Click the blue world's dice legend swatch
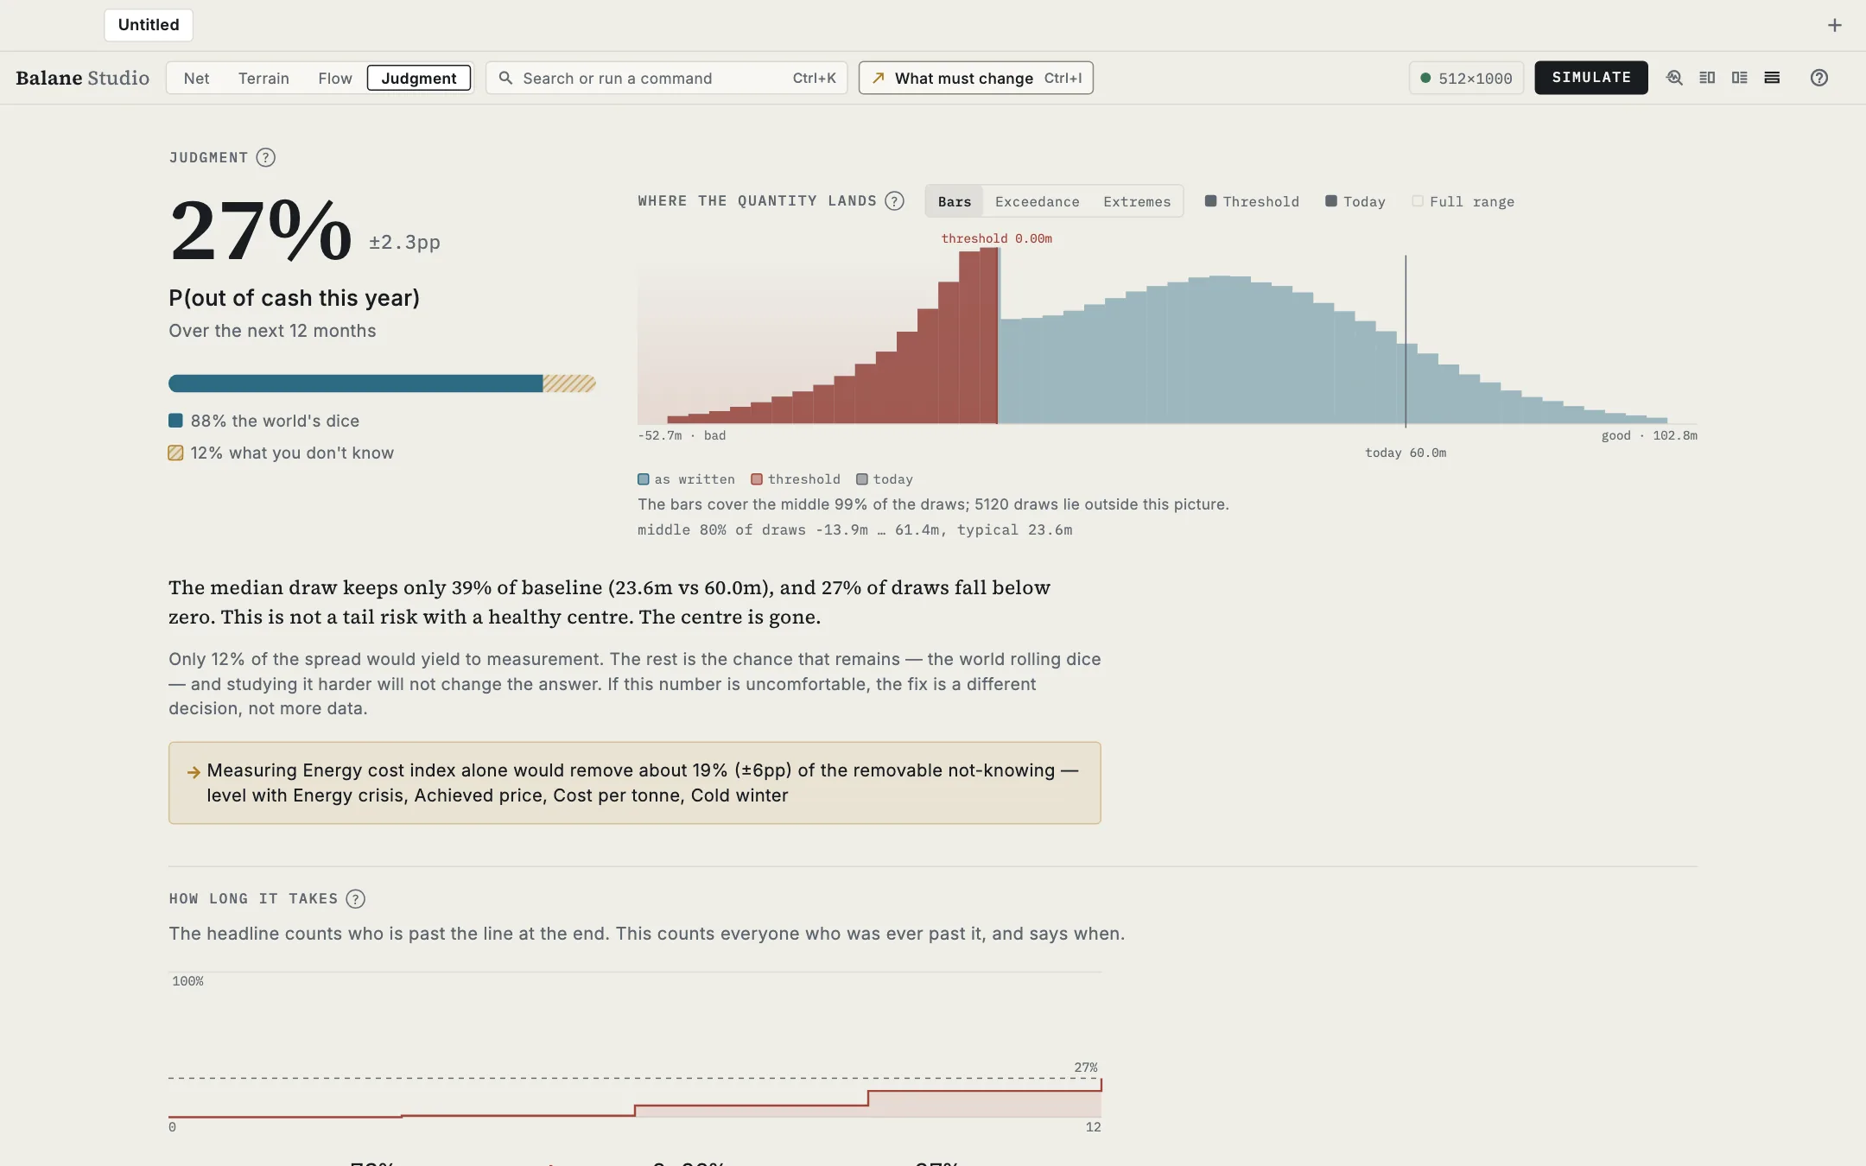 point(175,421)
